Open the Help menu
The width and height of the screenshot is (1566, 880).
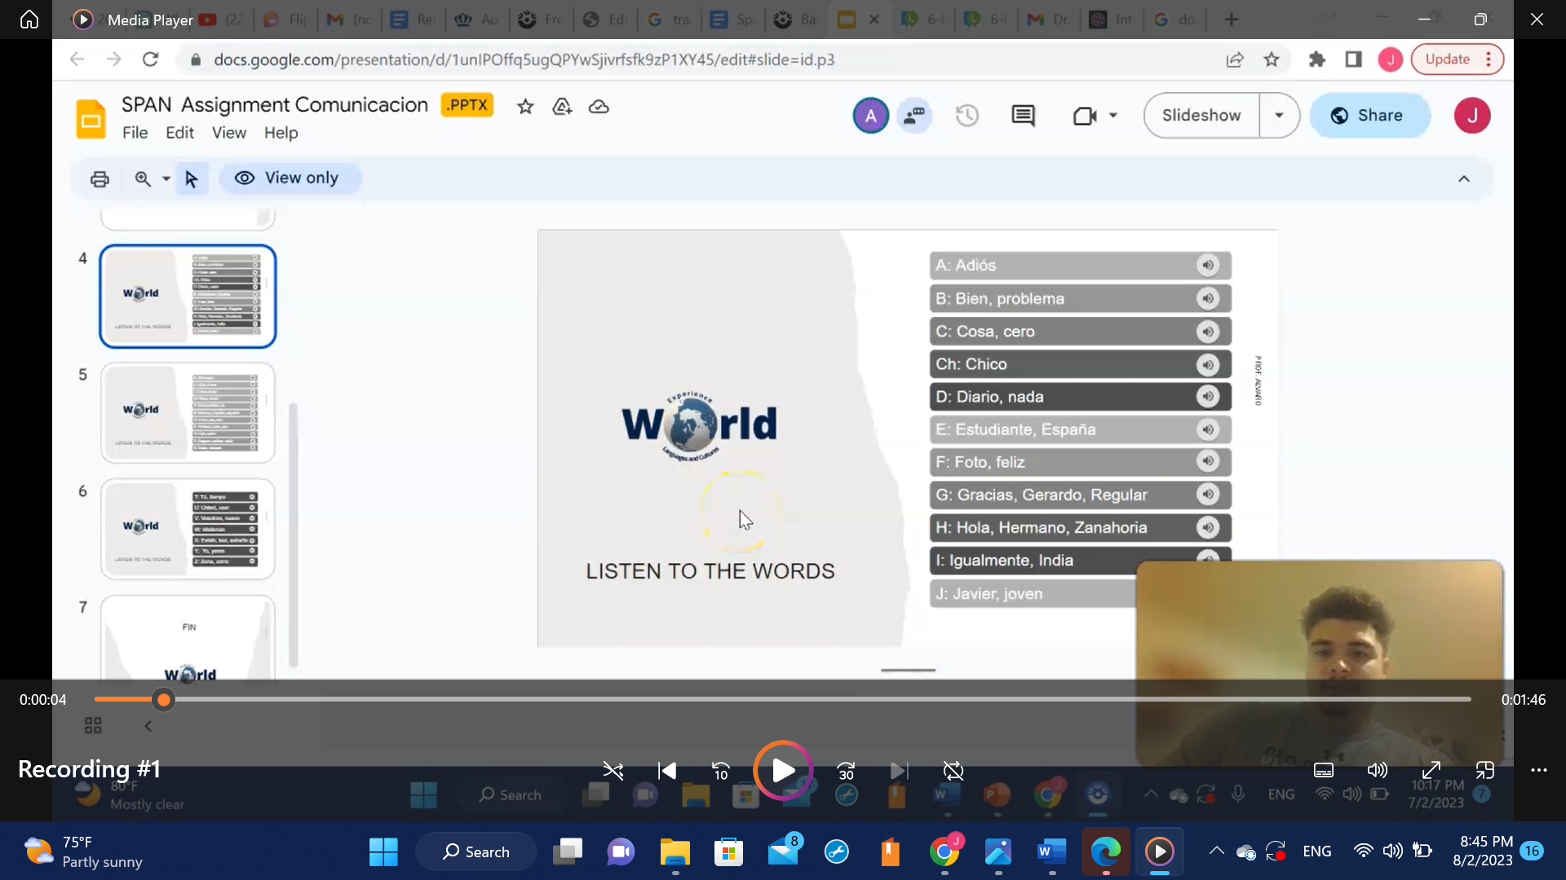click(281, 133)
